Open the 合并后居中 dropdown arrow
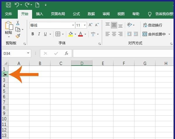 [x=169, y=34]
